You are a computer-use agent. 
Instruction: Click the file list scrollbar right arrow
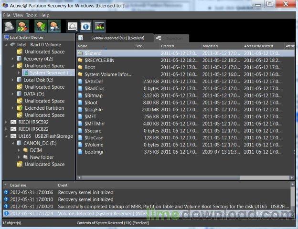292,178
